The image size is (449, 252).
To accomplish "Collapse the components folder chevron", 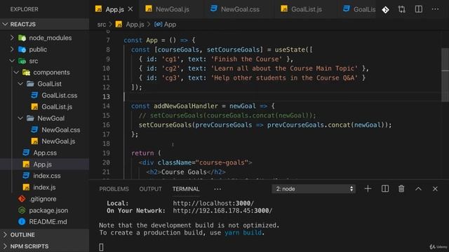I will tap(16, 72).
